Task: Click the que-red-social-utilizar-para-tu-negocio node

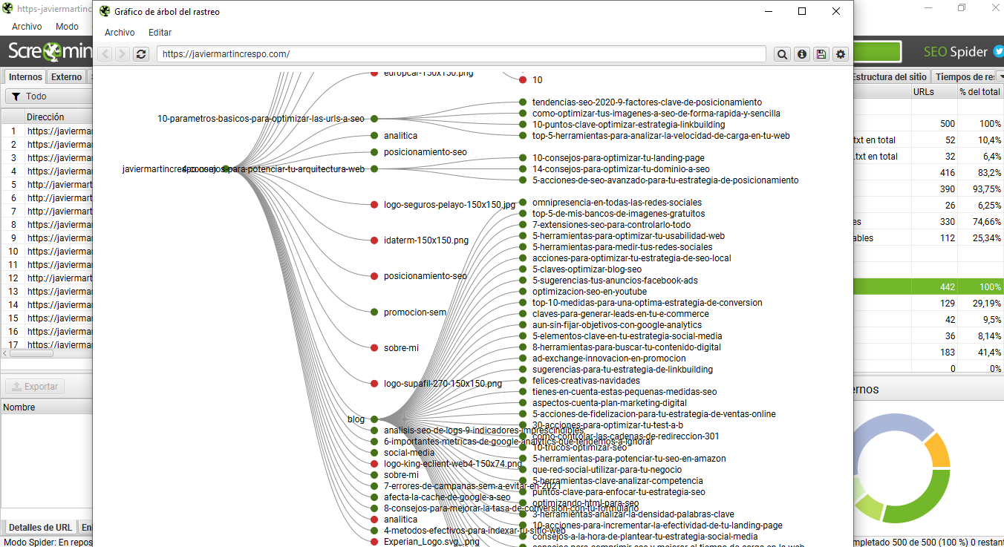Action: click(x=523, y=470)
